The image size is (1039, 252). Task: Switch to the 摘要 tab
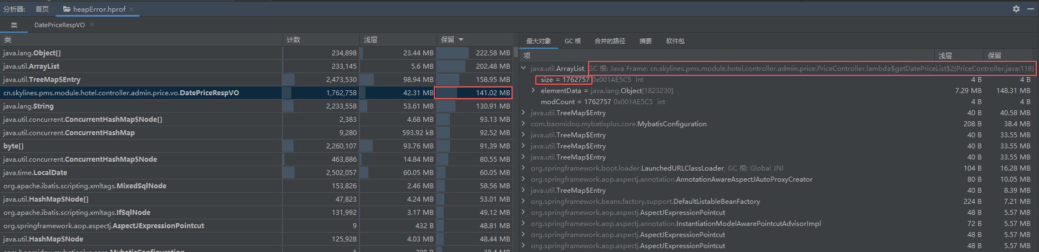645,41
